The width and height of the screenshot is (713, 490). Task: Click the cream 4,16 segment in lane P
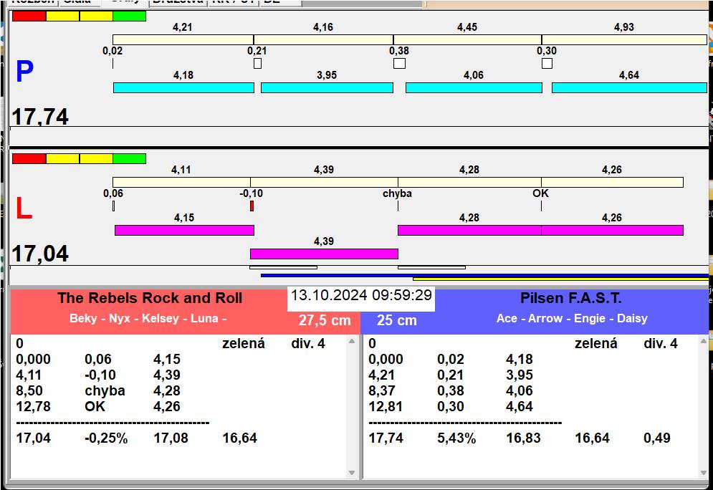click(323, 39)
